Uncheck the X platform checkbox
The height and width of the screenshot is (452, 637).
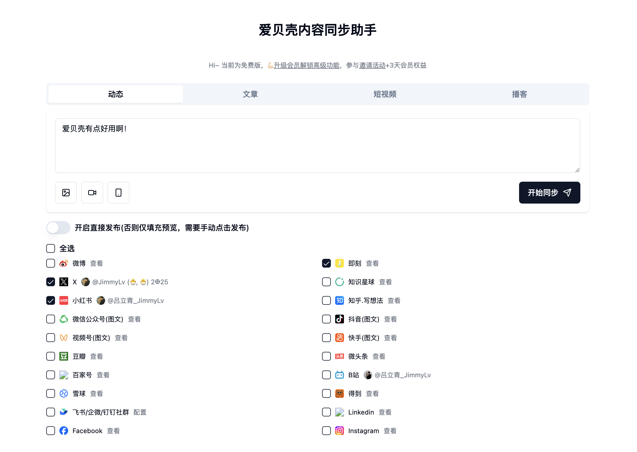pos(51,282)
